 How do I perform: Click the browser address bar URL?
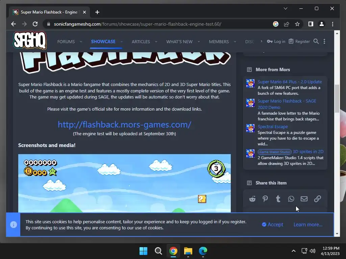coord(138,24)
